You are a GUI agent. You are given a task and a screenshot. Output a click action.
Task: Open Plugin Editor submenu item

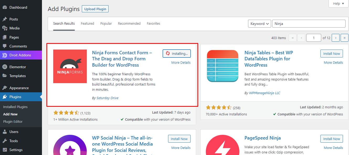tap(13, 122)
